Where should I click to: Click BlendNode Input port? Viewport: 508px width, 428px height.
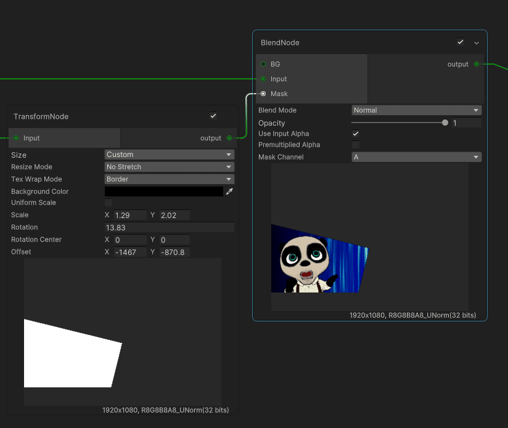263,79
